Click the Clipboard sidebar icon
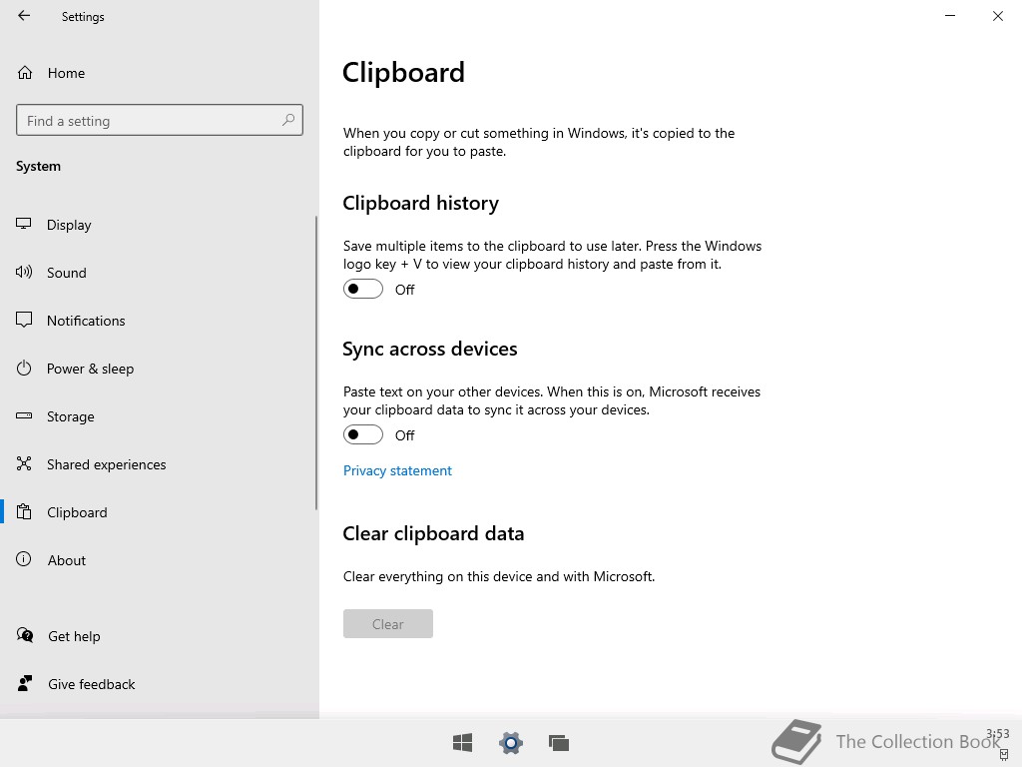 click(24, 511)
